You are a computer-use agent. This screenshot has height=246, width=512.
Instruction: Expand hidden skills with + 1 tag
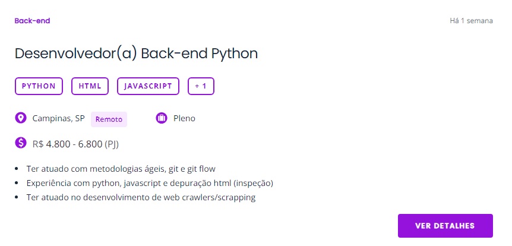[201, 86]
